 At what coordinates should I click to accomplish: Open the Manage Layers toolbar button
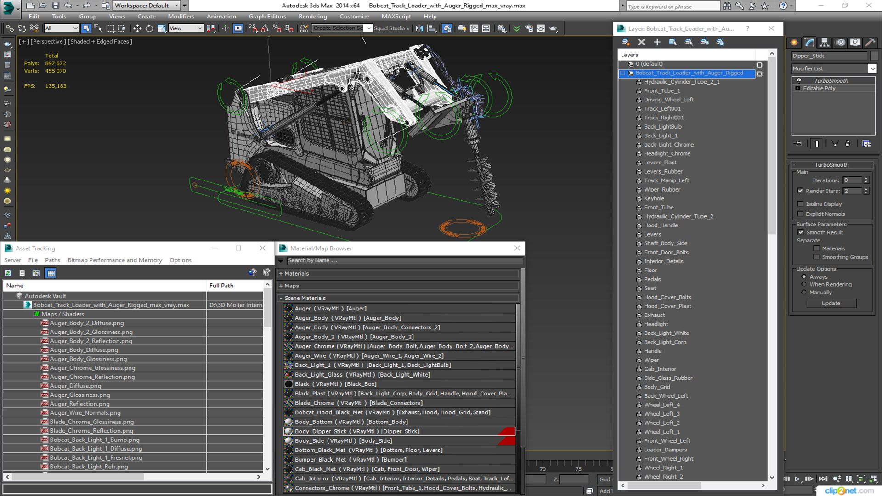[x=447, y=28]
